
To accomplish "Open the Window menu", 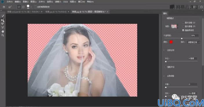I will [x=81, y=2].
